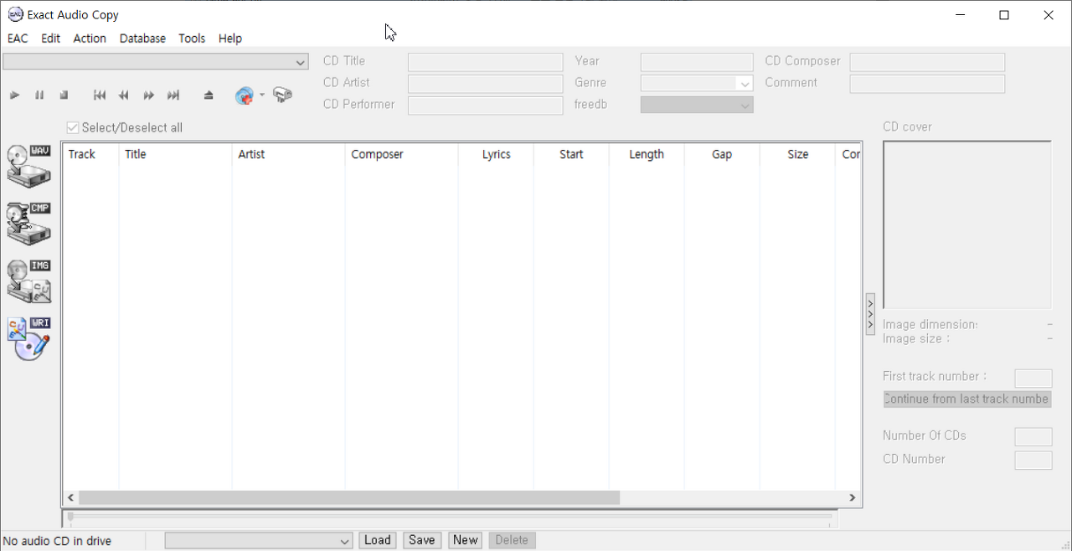Click the Exact Audio Copy title bar icon
Viewport: 1072px width, 551px height.
click(x=15, y=14)
